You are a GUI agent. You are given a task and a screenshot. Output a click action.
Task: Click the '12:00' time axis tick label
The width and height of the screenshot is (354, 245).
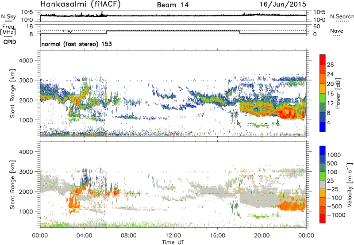tap(173, 236)
